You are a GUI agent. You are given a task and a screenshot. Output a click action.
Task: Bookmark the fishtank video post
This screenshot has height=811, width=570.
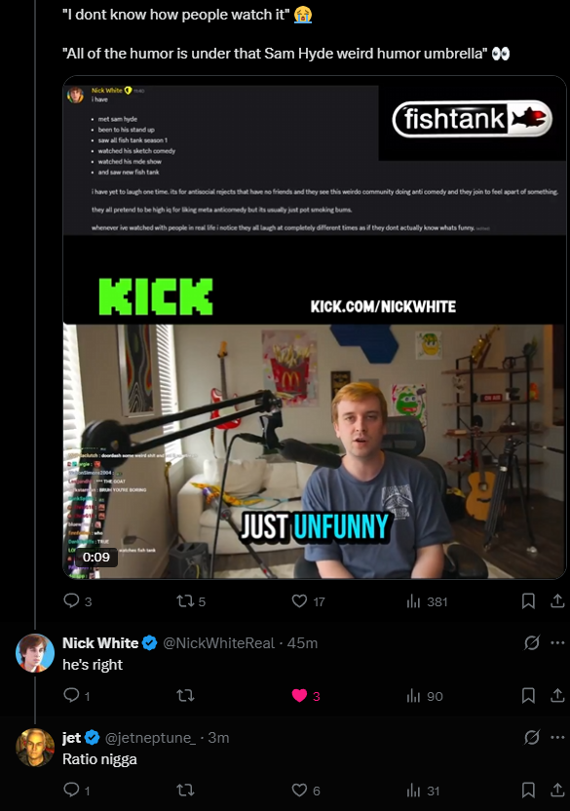coord(528,601)
